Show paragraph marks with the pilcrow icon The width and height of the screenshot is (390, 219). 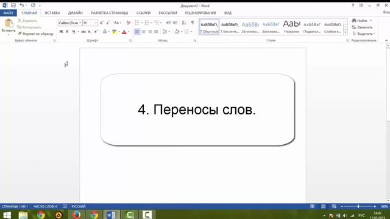[193, 23]
